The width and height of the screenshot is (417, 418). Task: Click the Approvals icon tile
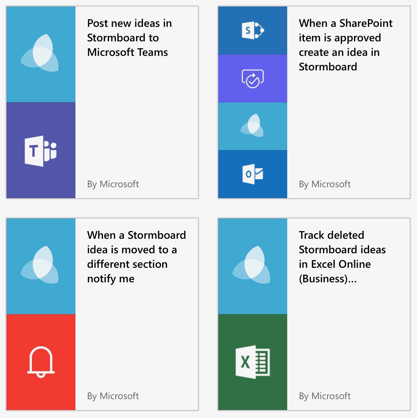[x=253, y=78]
